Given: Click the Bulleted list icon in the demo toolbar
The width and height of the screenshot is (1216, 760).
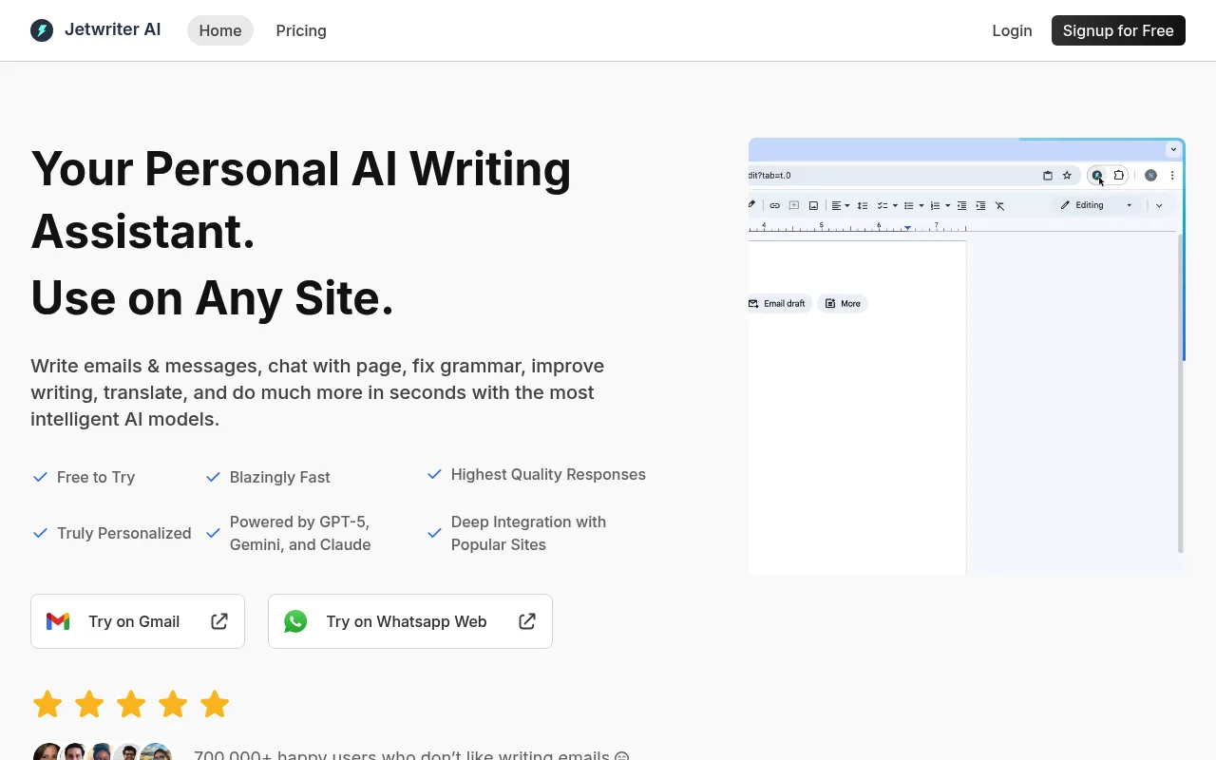Looking at the screenshot, I should [909, 205].
